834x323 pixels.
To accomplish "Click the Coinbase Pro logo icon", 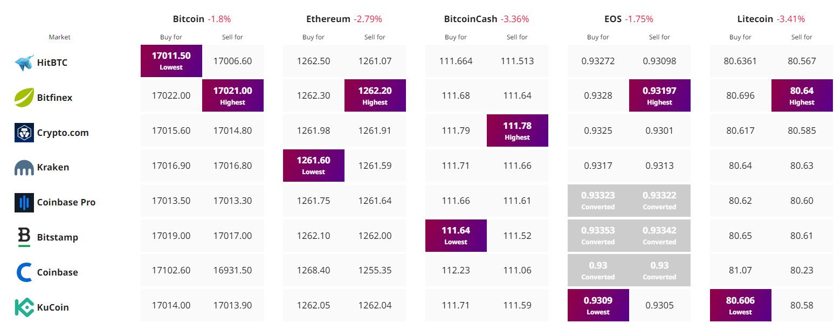I will 24,202.
